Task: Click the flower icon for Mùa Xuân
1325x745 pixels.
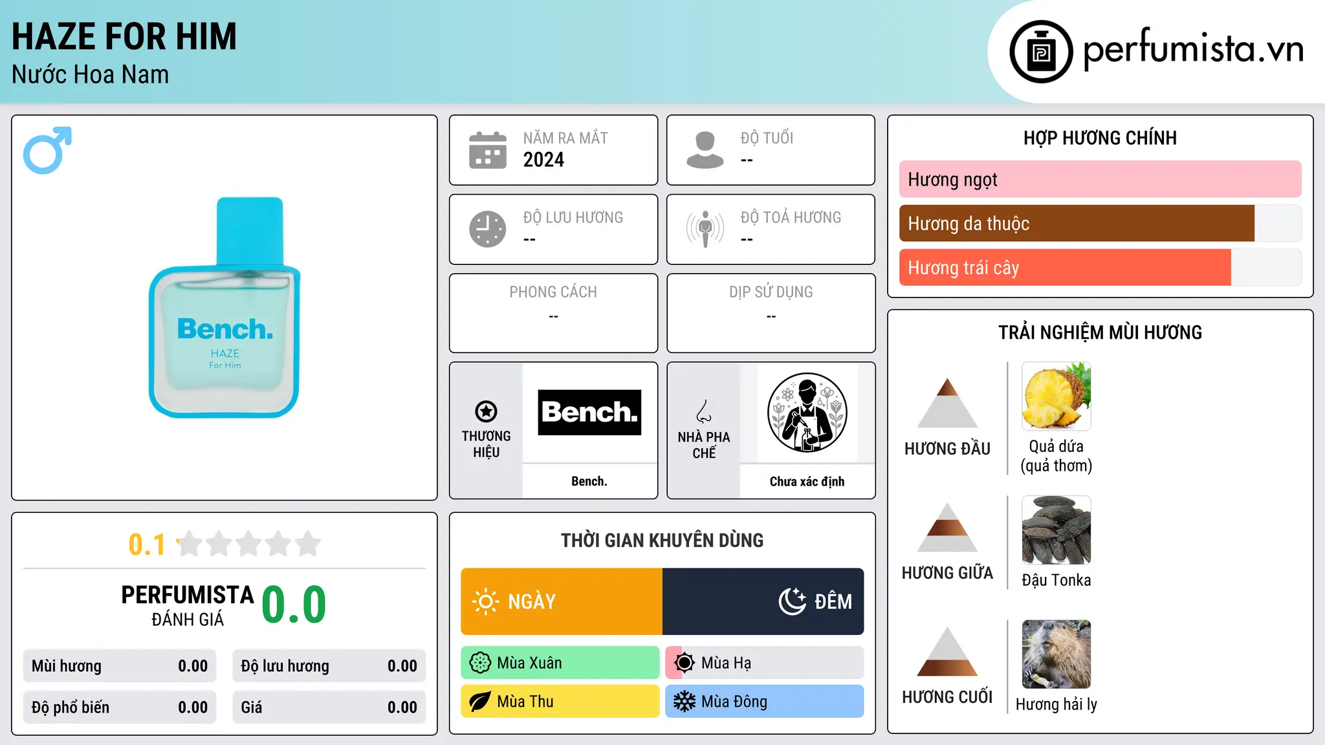Action: click(480, 663)
